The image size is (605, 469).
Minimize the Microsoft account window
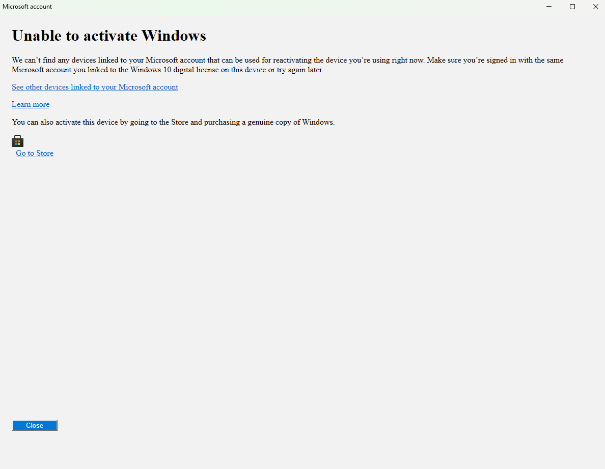tap(548, 7)
